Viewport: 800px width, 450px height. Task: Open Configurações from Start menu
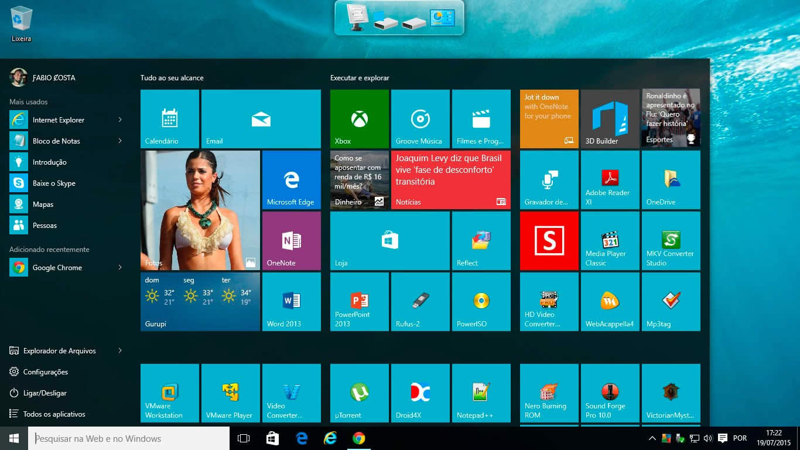pyautogui.click(x=45, y=372)
